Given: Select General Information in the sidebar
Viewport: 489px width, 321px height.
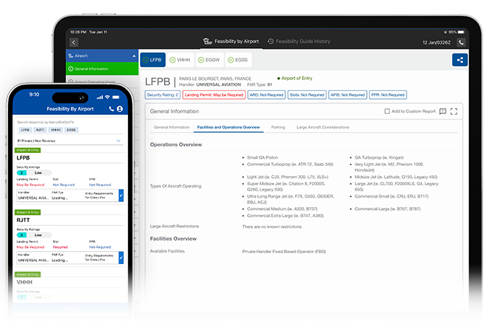Looking at the screenshot, I should click(101, 69).
